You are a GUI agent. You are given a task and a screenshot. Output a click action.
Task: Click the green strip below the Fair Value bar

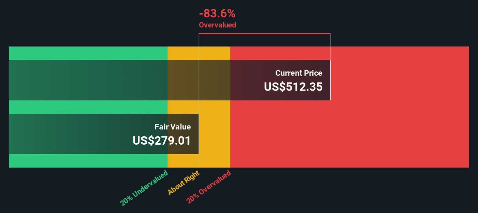pyautogui.click(x=88, y=161)
